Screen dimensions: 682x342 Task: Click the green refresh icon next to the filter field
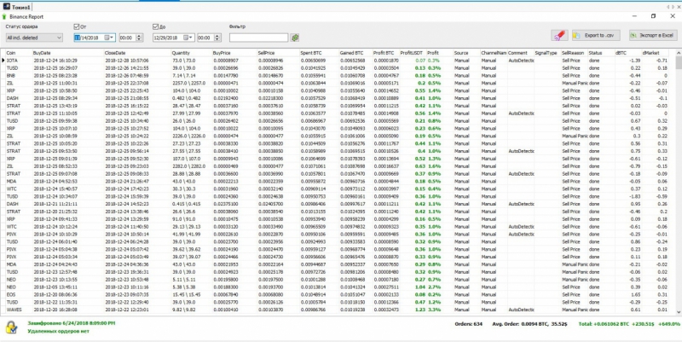(x=295, y=38)
